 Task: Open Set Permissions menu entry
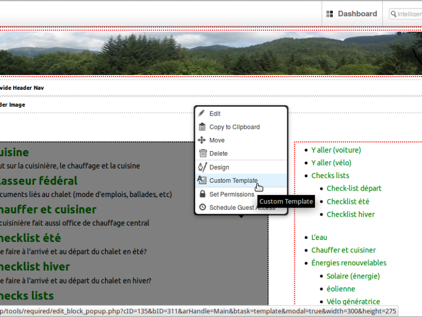(x=241, y=194)
